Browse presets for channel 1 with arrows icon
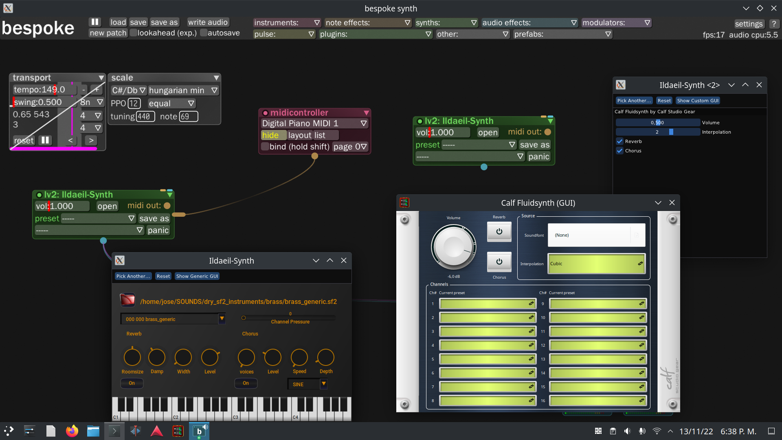 pyautogui.click(x=531, y=304)
